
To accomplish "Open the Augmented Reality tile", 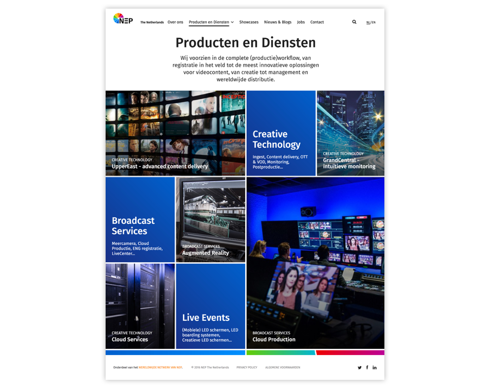I will (211, 220).
